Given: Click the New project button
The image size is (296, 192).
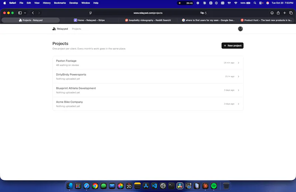Looking at the screenshot, I should click(x=232, y=46).
